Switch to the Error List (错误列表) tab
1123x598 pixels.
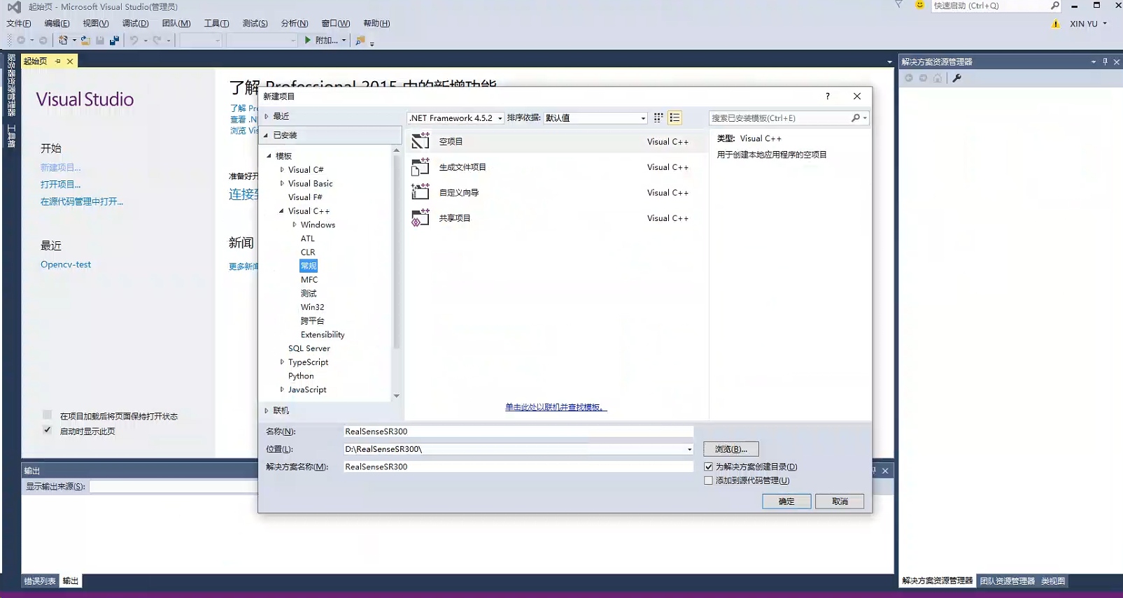[x=40, y=581]
